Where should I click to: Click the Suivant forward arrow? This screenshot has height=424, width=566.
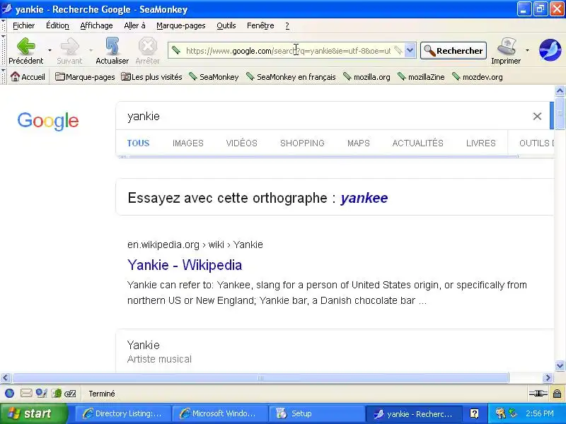click(69, 50)
